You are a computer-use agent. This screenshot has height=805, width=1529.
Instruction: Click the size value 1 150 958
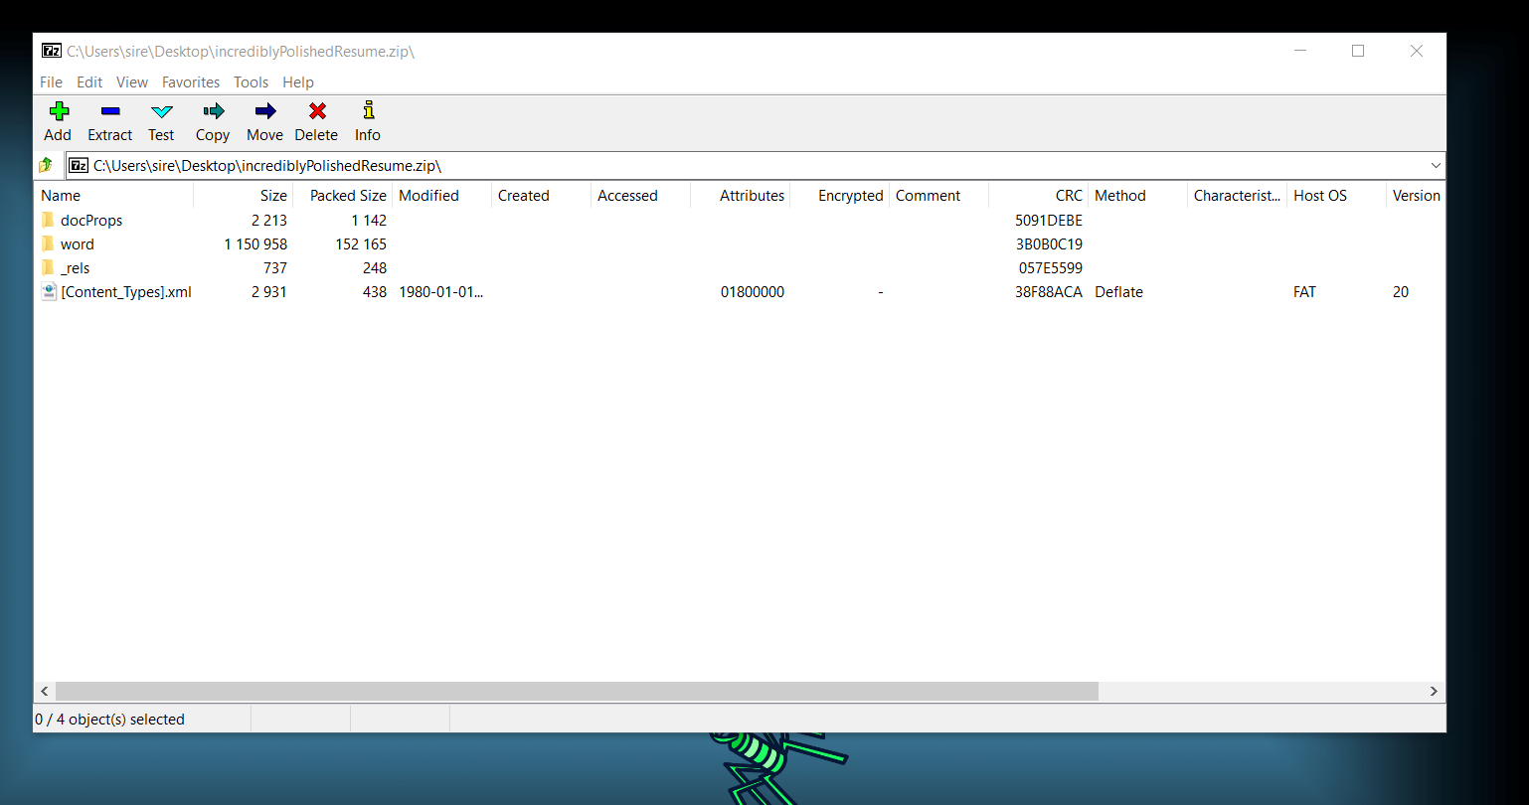(x=255, y=244)
